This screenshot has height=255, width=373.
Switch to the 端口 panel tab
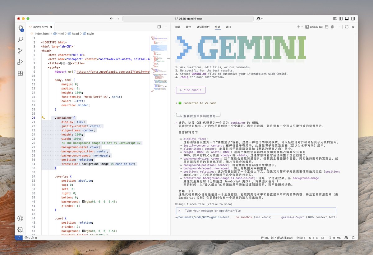tap(228, 27)
